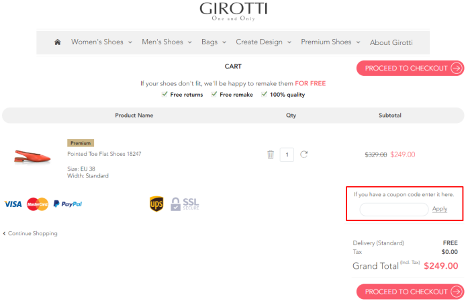
Task: Click arrow circle on top checkout button
Action: coord(457,68)
